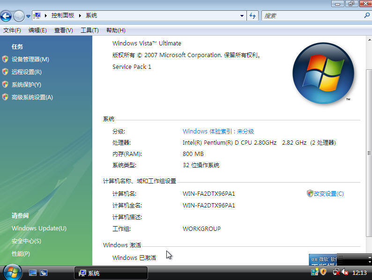Click the refresh button beside address bar
The height and width of the screenshot is (280, 372).
tap(253, 16)
